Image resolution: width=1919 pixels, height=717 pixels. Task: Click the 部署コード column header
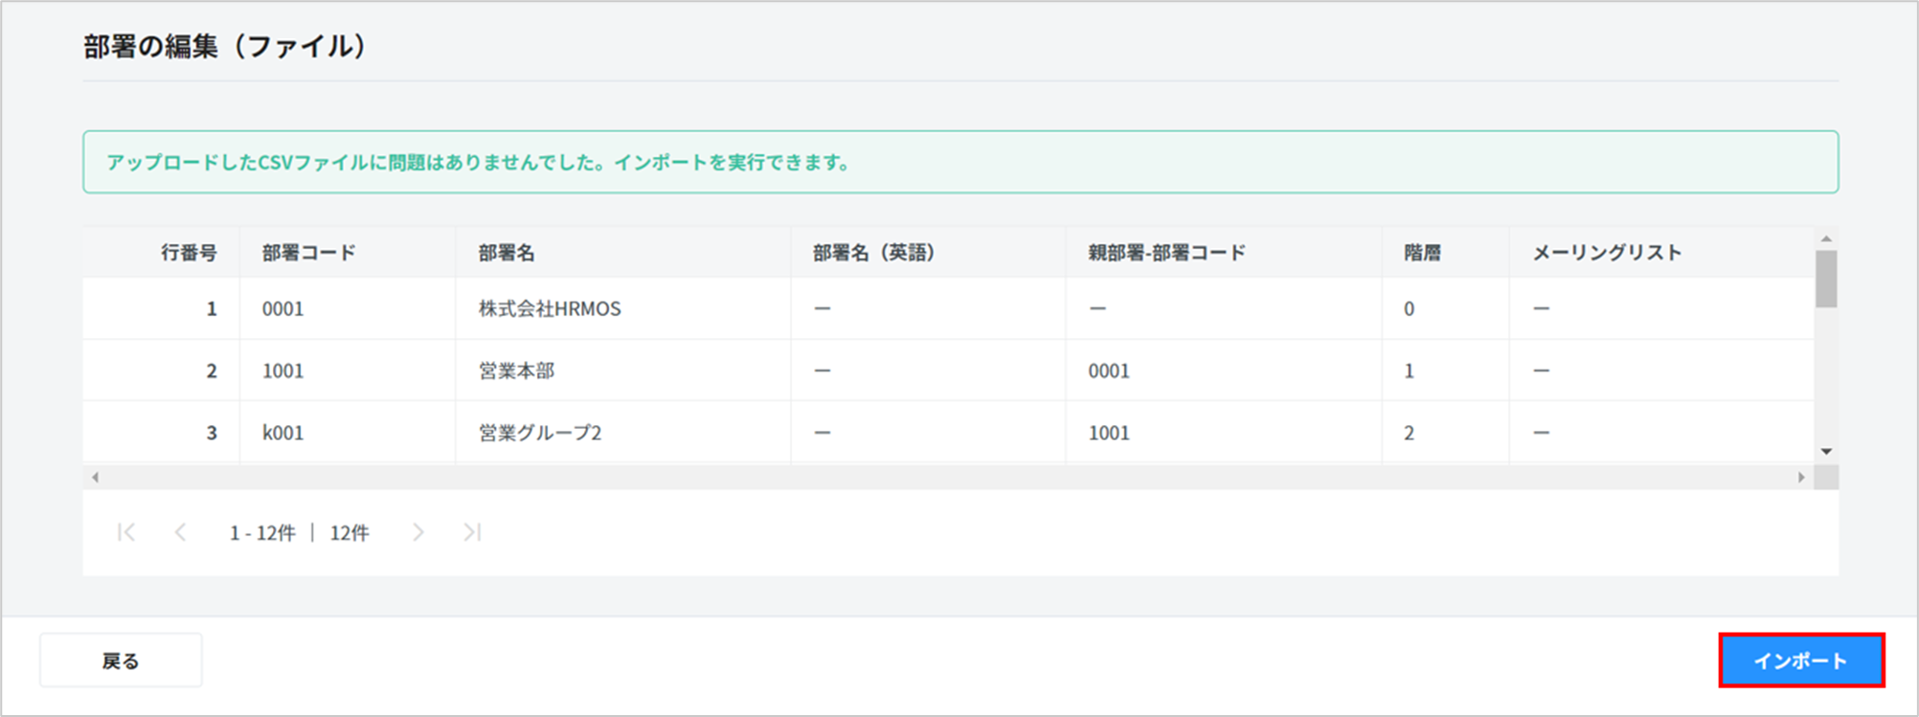[x=308, y=253]
